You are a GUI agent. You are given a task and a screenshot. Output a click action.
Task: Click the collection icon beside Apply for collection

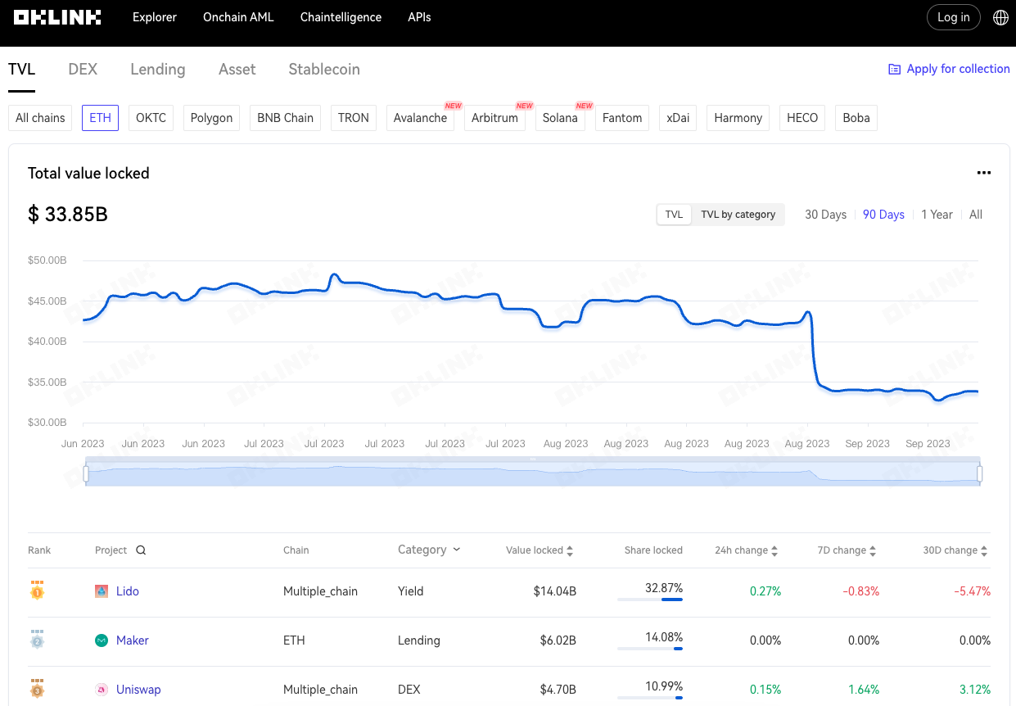pos(894,70)
